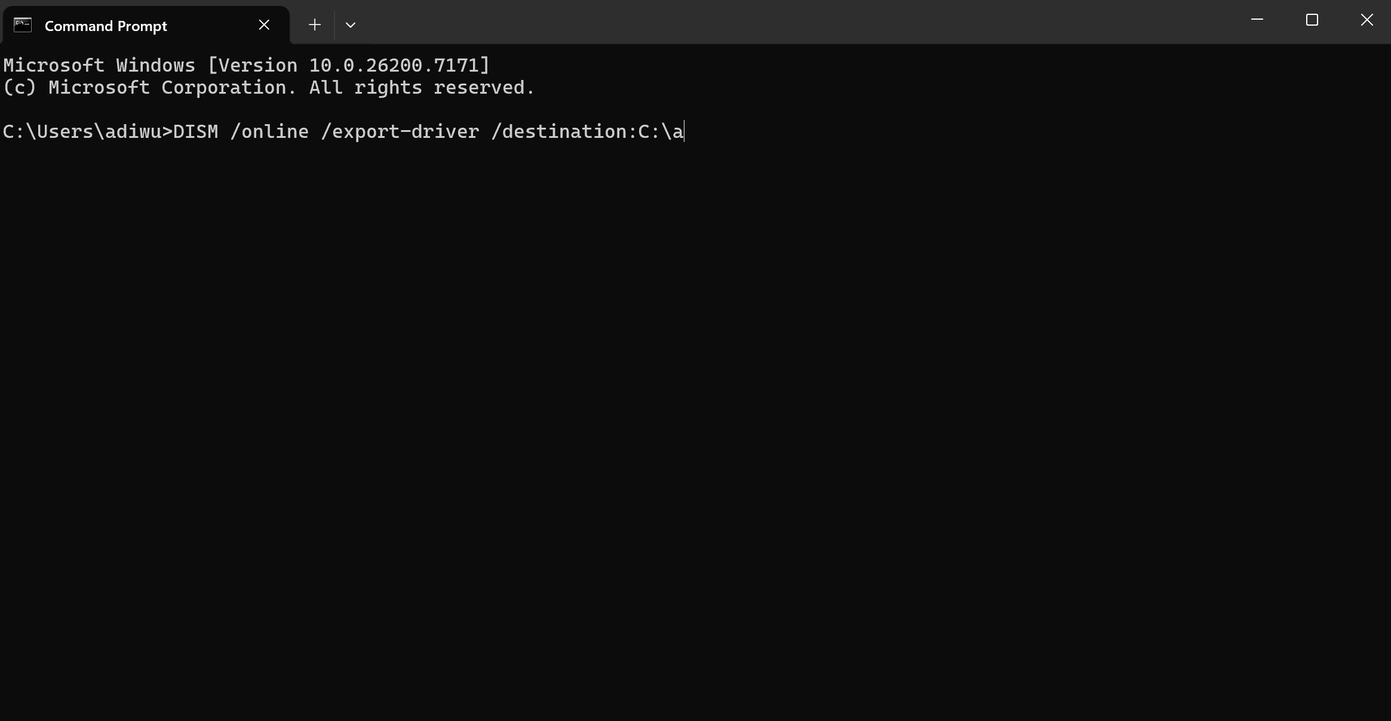Click the cmd logo in the tab header
The image size is (1391, 721).
point(22,24)
